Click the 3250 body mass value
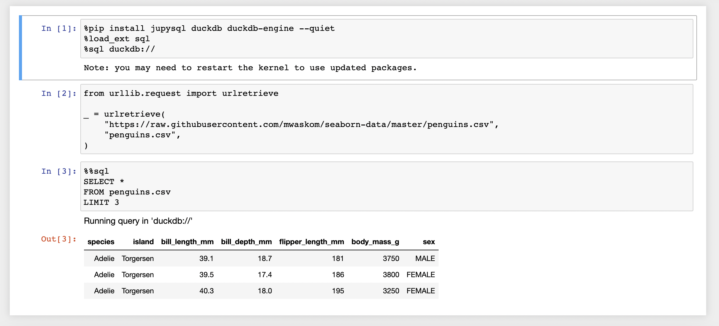The image size is (719, 326). click(x=391, y=291)
